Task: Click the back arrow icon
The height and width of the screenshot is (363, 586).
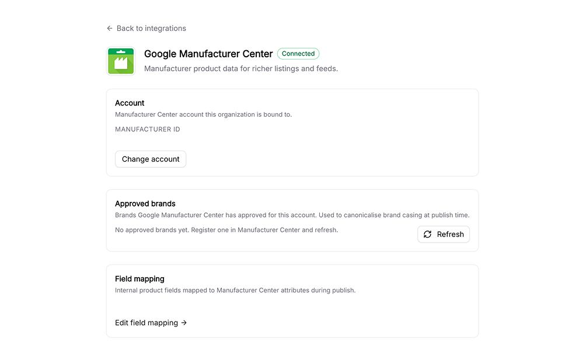Action: coord(110,29)
